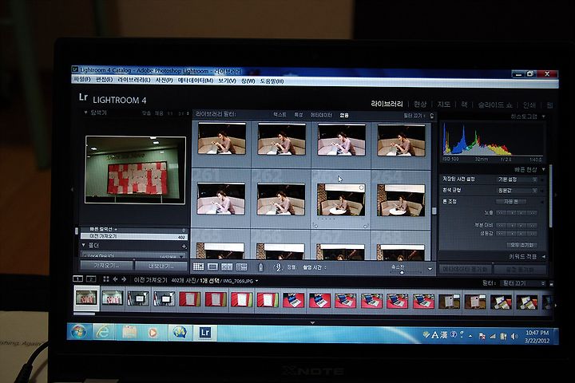Open the 저장된 사전 설정 preset dropdown

click(517, 180)
